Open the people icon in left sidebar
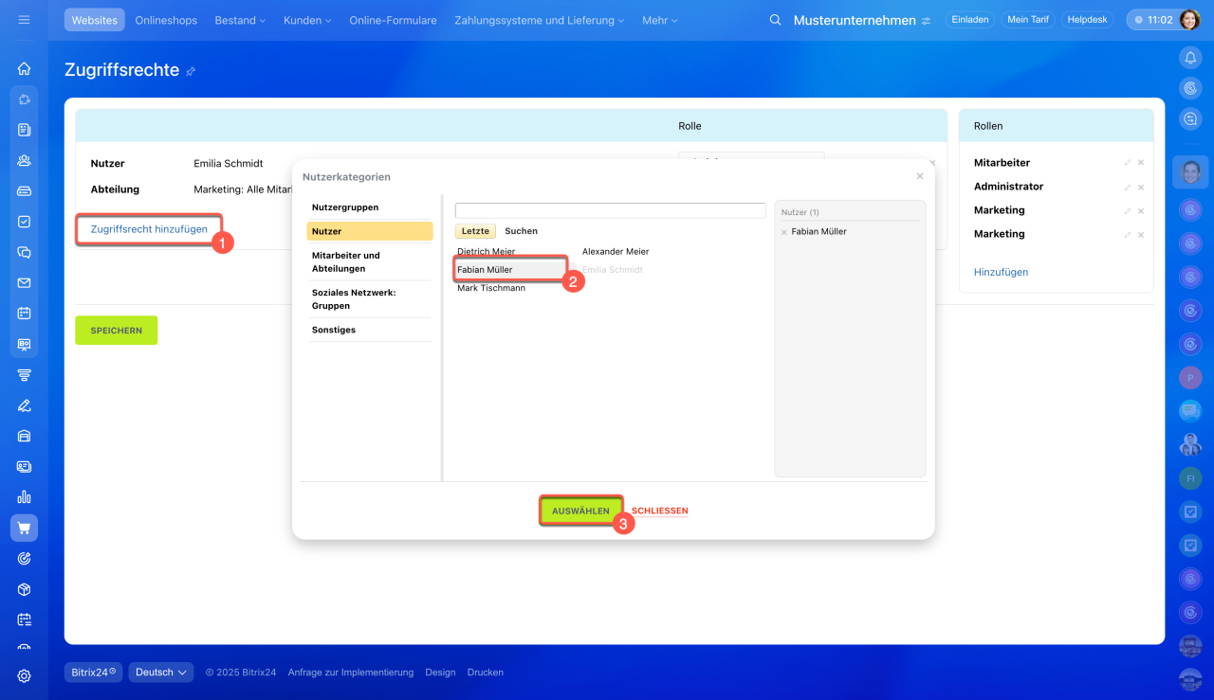1214x700 pixels. point(24,160)
